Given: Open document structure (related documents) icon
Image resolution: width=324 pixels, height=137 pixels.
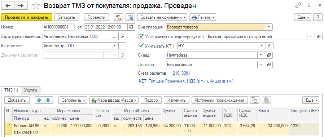Looking at the screenshot, I should pyautogui.click(x=130, y=17).
